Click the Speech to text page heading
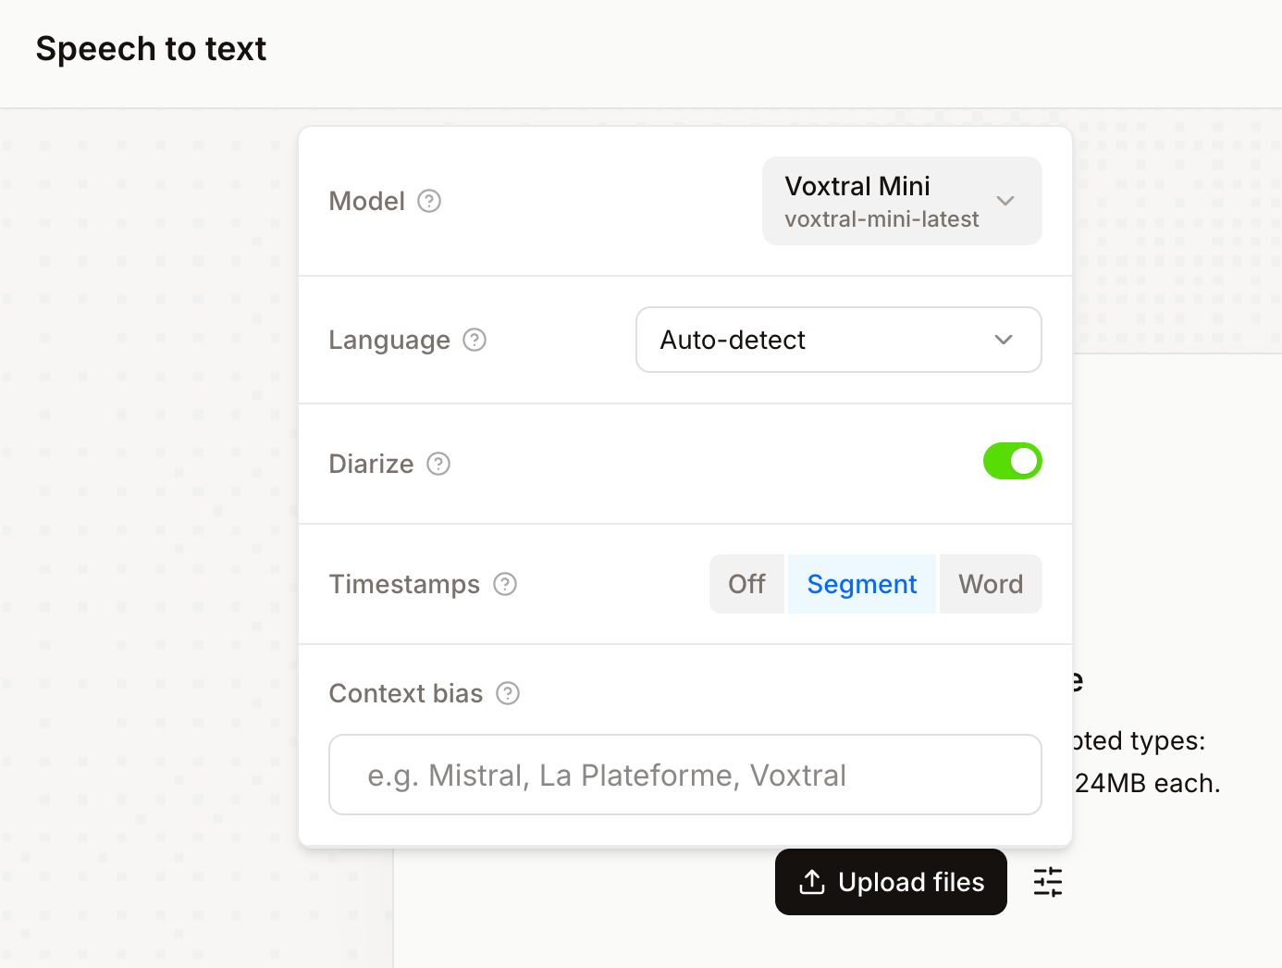 tap(151, 48)
